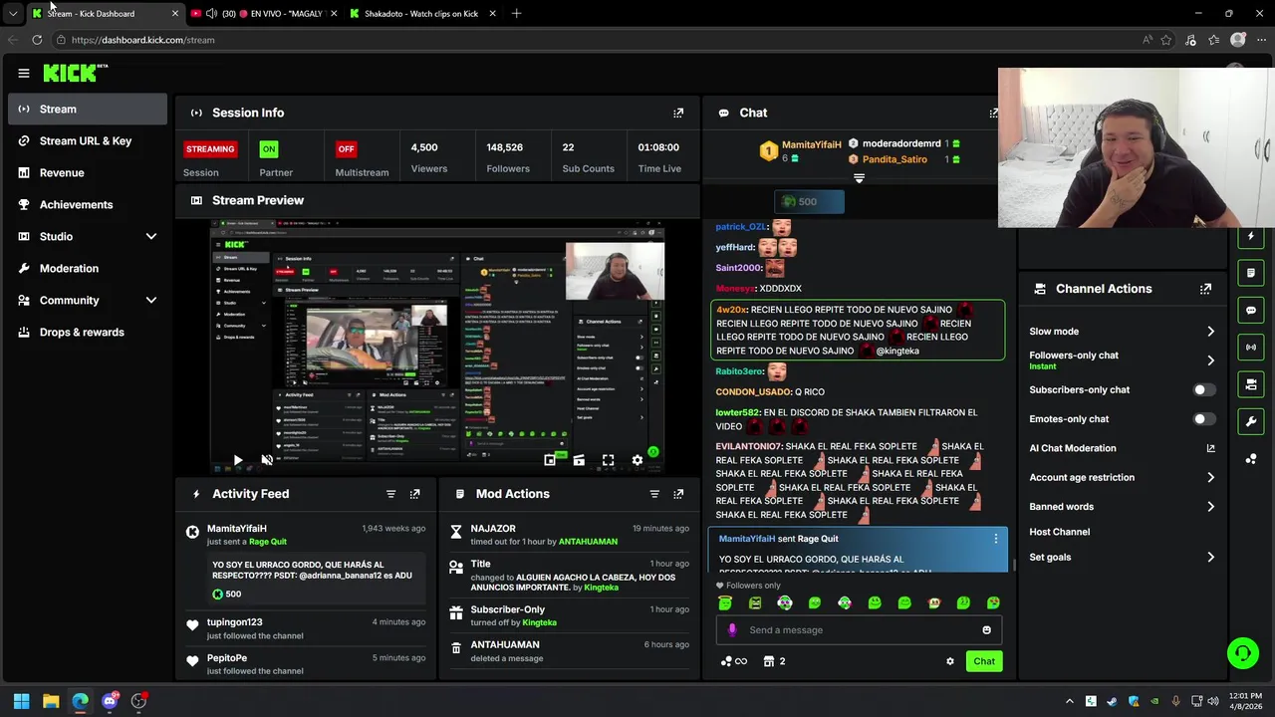Unmute the stream preview audio
Image resolution: width=1275 pixels, height=717 pixels.
(x=267, y=460)
